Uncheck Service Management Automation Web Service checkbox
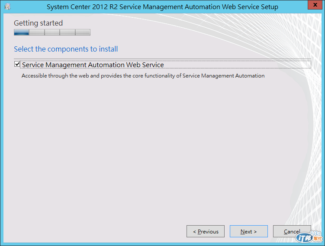Viewport: 325px width, 246px height. [17, 65]
